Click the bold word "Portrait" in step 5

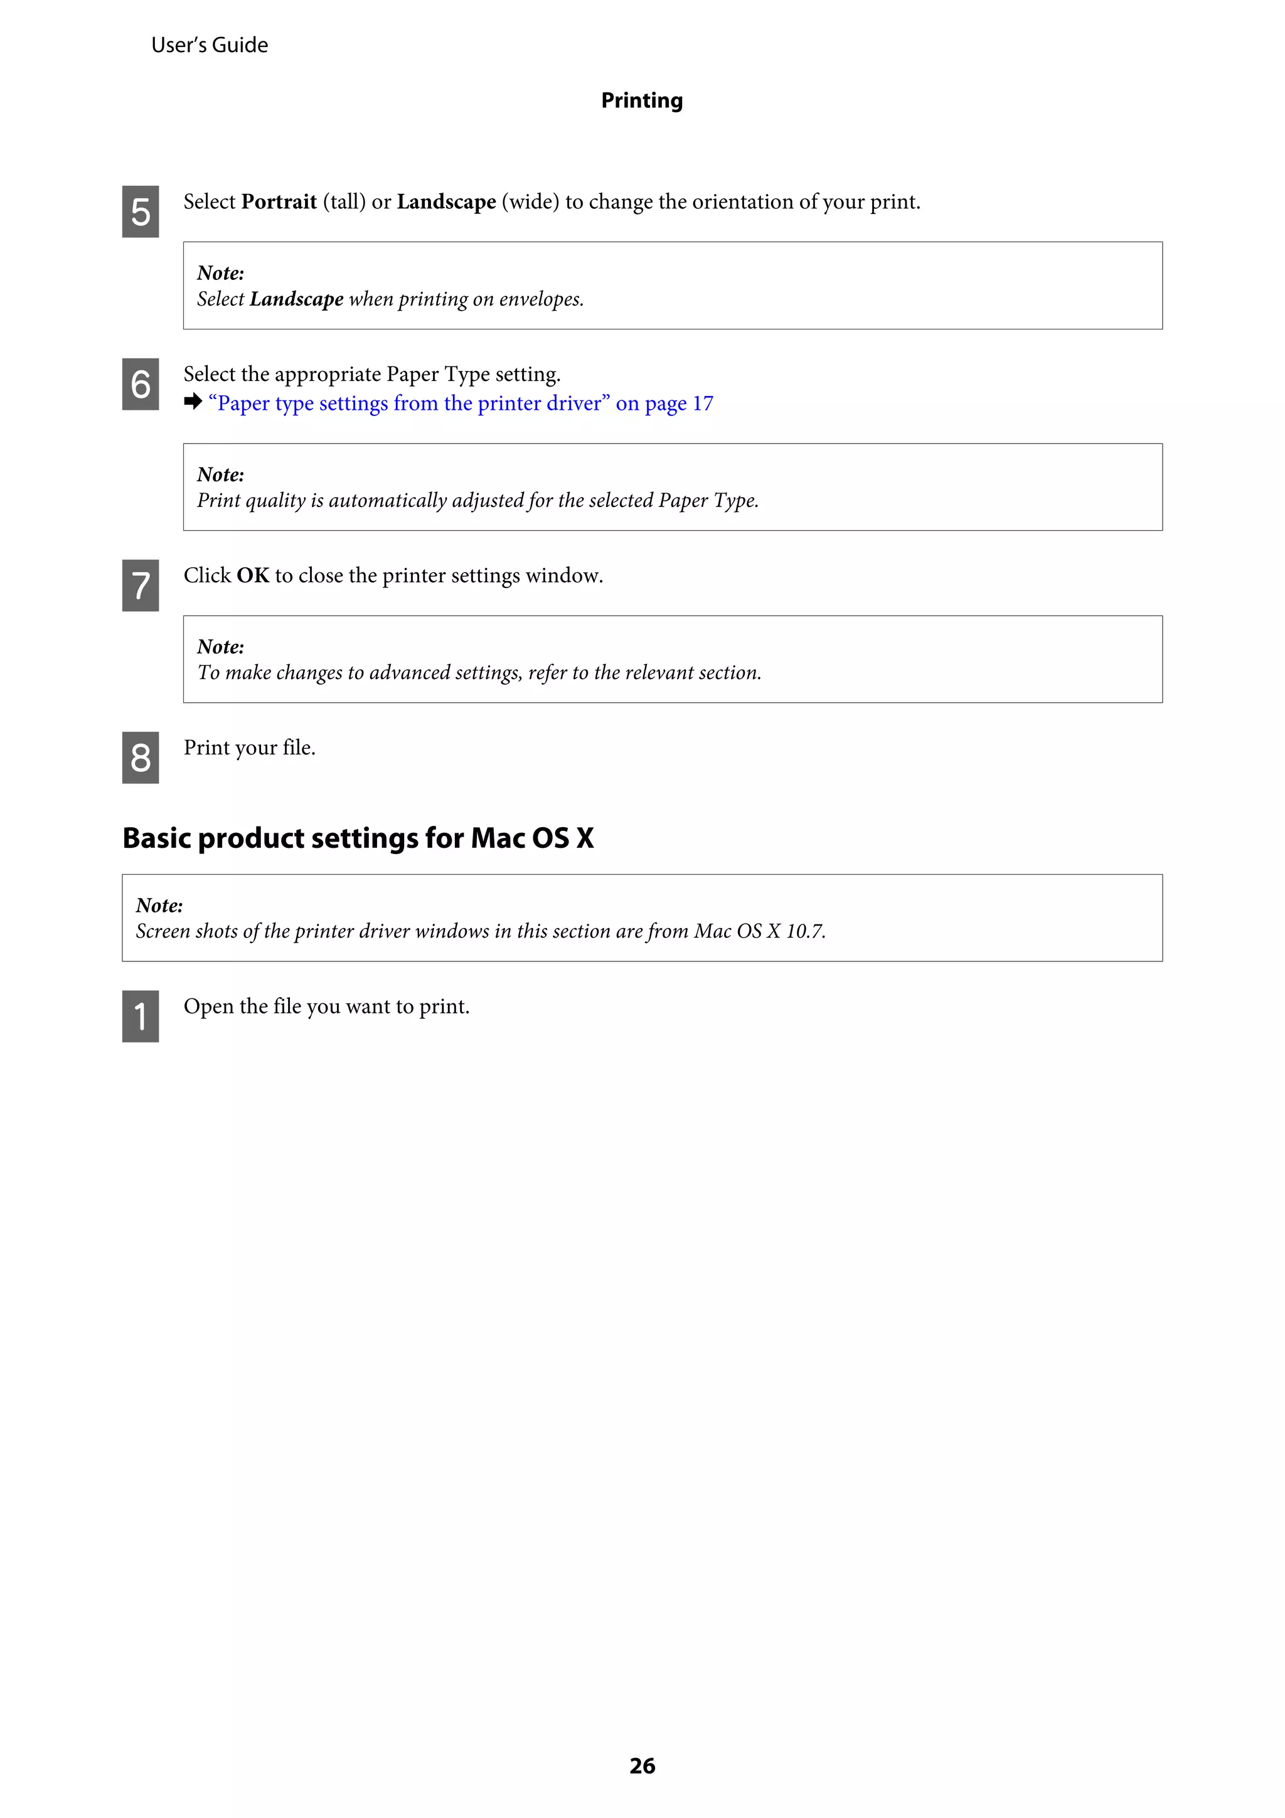pyautogui.click(x=279, y=202)
